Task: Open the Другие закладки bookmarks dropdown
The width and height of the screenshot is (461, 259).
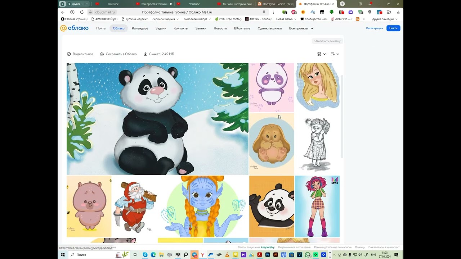Action: (x=385, y=19)
